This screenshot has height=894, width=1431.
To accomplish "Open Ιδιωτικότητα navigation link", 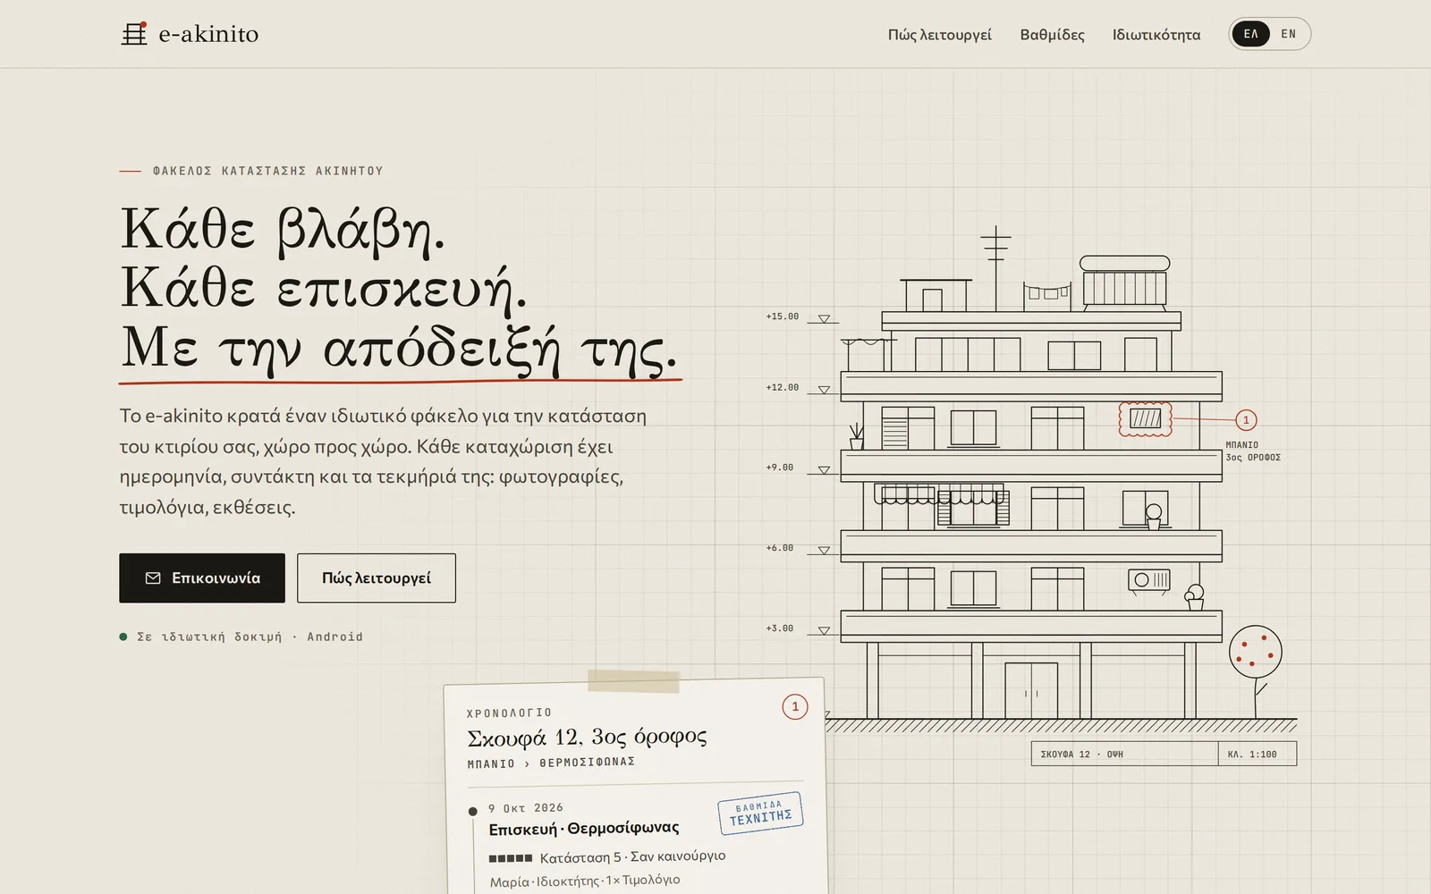I will tap(1156, 35).
